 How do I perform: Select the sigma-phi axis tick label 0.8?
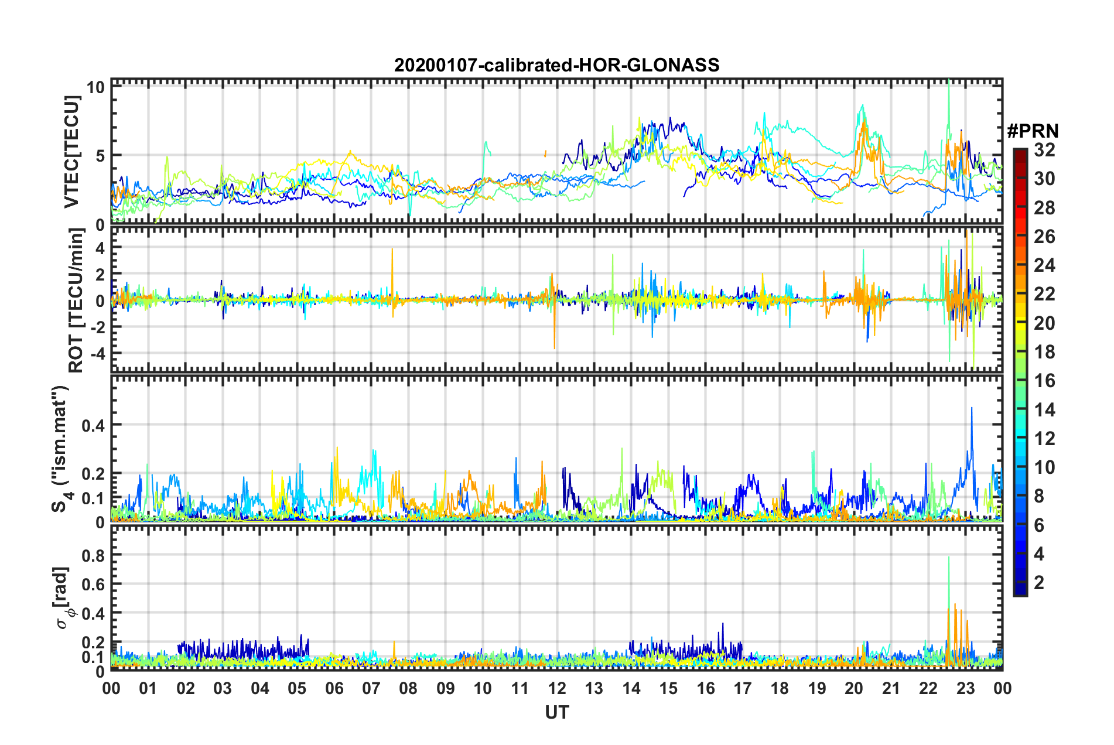click(93, 555)
